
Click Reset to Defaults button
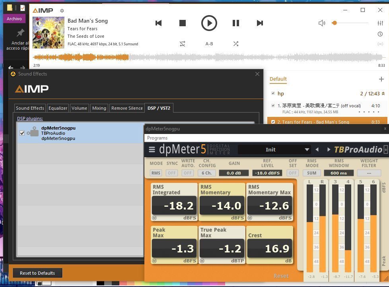(x=37, y=273)
